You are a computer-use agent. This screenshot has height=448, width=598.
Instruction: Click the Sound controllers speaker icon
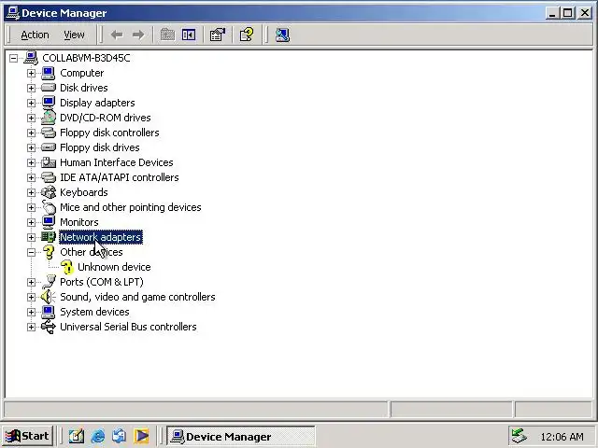click(x=49, y=297)
